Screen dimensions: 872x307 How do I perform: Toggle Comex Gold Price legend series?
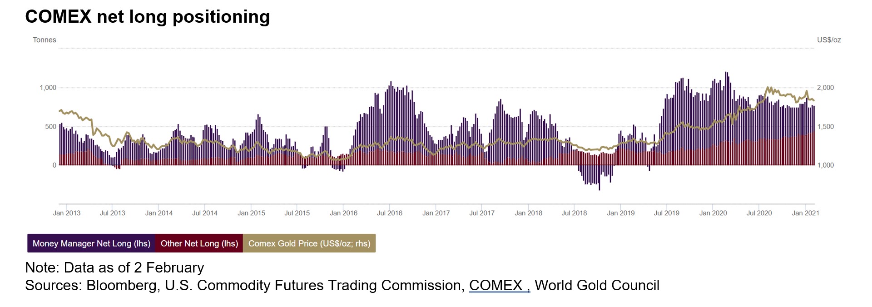pos(309,243)
